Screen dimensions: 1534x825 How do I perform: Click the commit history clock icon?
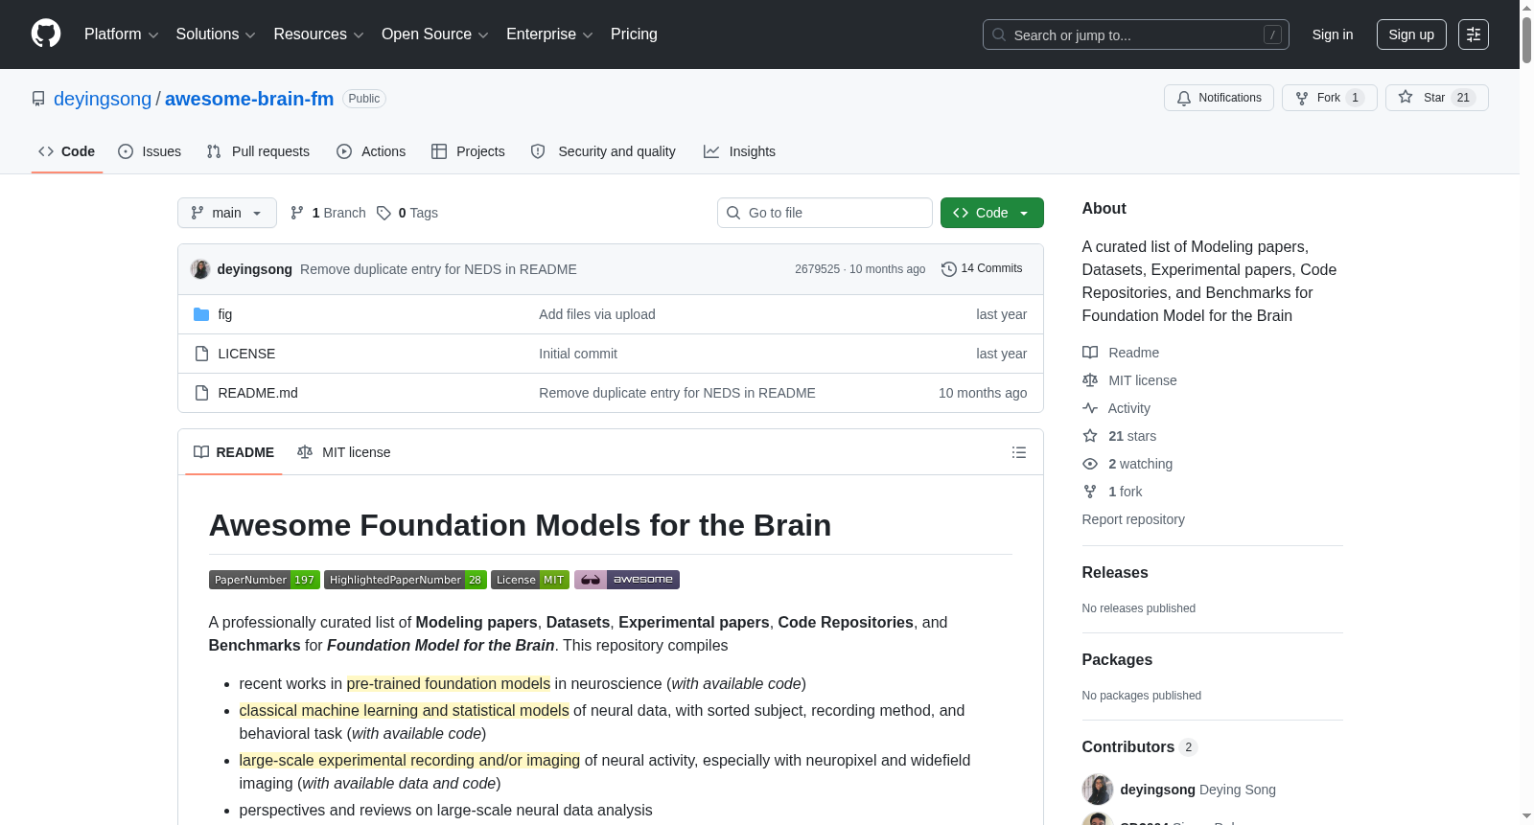[x=949, y=269]
